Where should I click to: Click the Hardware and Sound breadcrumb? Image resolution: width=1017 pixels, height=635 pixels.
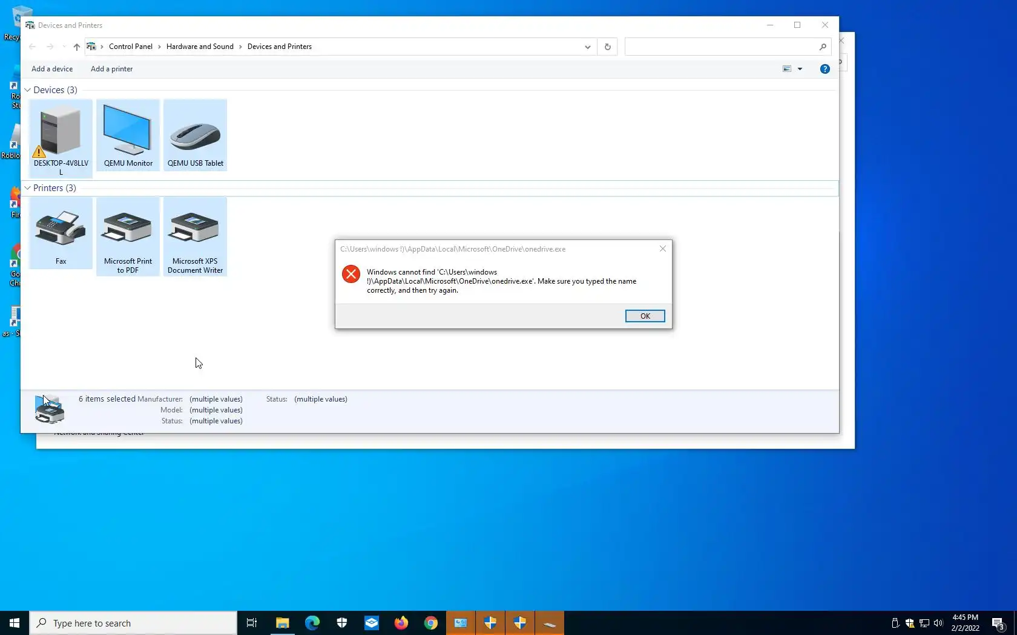pyautogui.click(x=200, y=47)
